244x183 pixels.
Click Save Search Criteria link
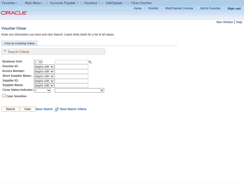click(73, 109)
